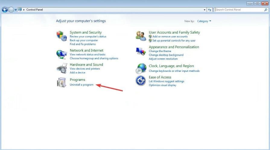270x150 pixels.
Task: Click Back up your computer
Action: pos(84,40)
